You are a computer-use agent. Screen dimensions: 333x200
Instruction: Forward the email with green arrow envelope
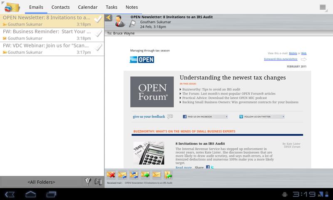coord(145,175)
